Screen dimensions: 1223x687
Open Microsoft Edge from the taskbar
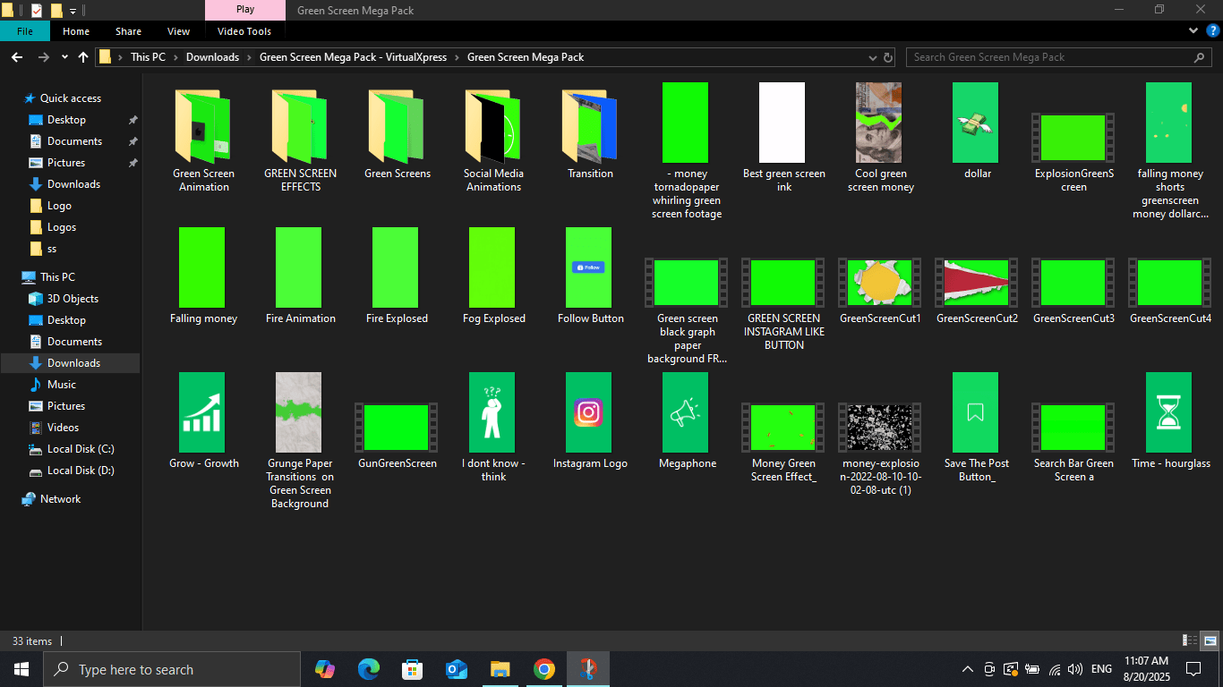coord(368,669)
